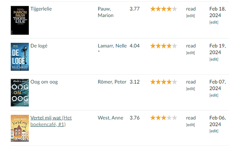The image size is (229, 146).
Task: Open author Lamarr, Nelle page
Action: 112,46
